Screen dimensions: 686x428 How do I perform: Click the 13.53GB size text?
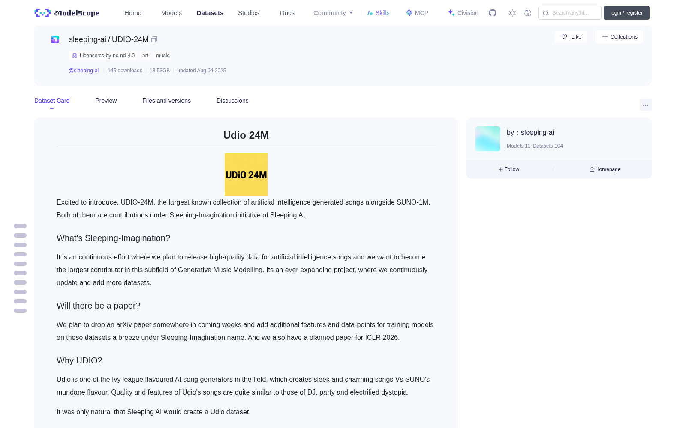(x=159, y=71)
